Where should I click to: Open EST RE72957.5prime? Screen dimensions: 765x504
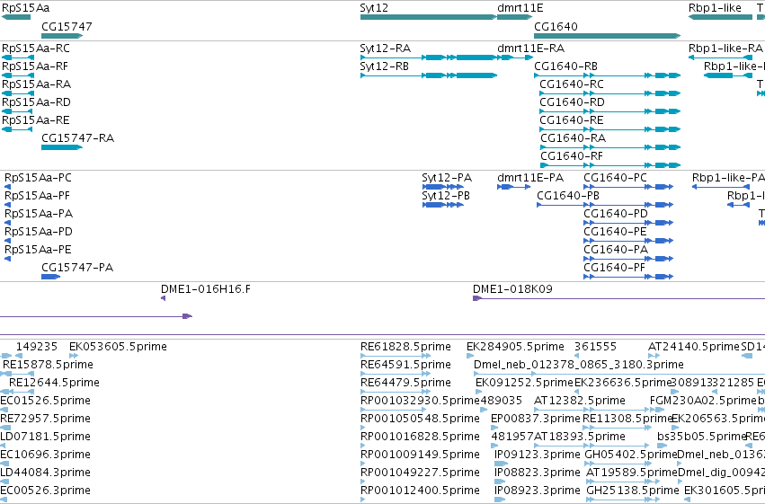point(45,420)
